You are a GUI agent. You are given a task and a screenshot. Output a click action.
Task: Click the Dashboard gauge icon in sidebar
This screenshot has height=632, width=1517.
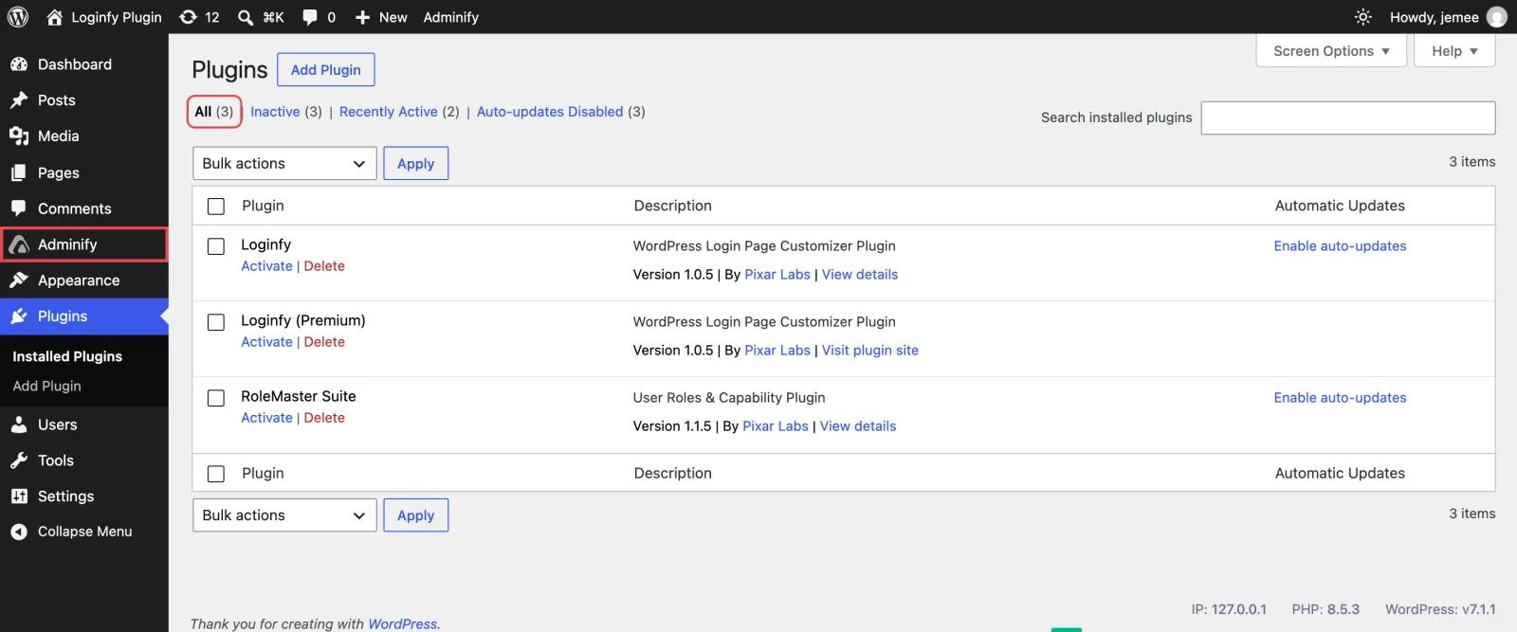(19, 64)
